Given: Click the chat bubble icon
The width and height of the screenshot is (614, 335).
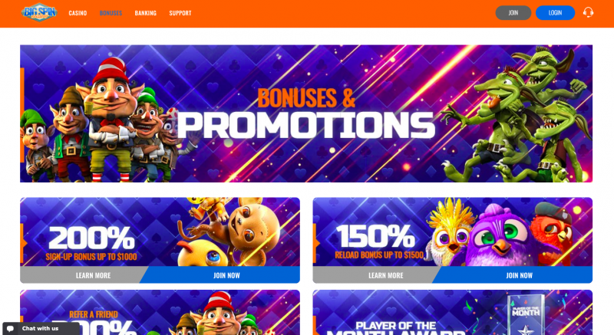Looking at the screenshot, I should [x=11, y=329].
